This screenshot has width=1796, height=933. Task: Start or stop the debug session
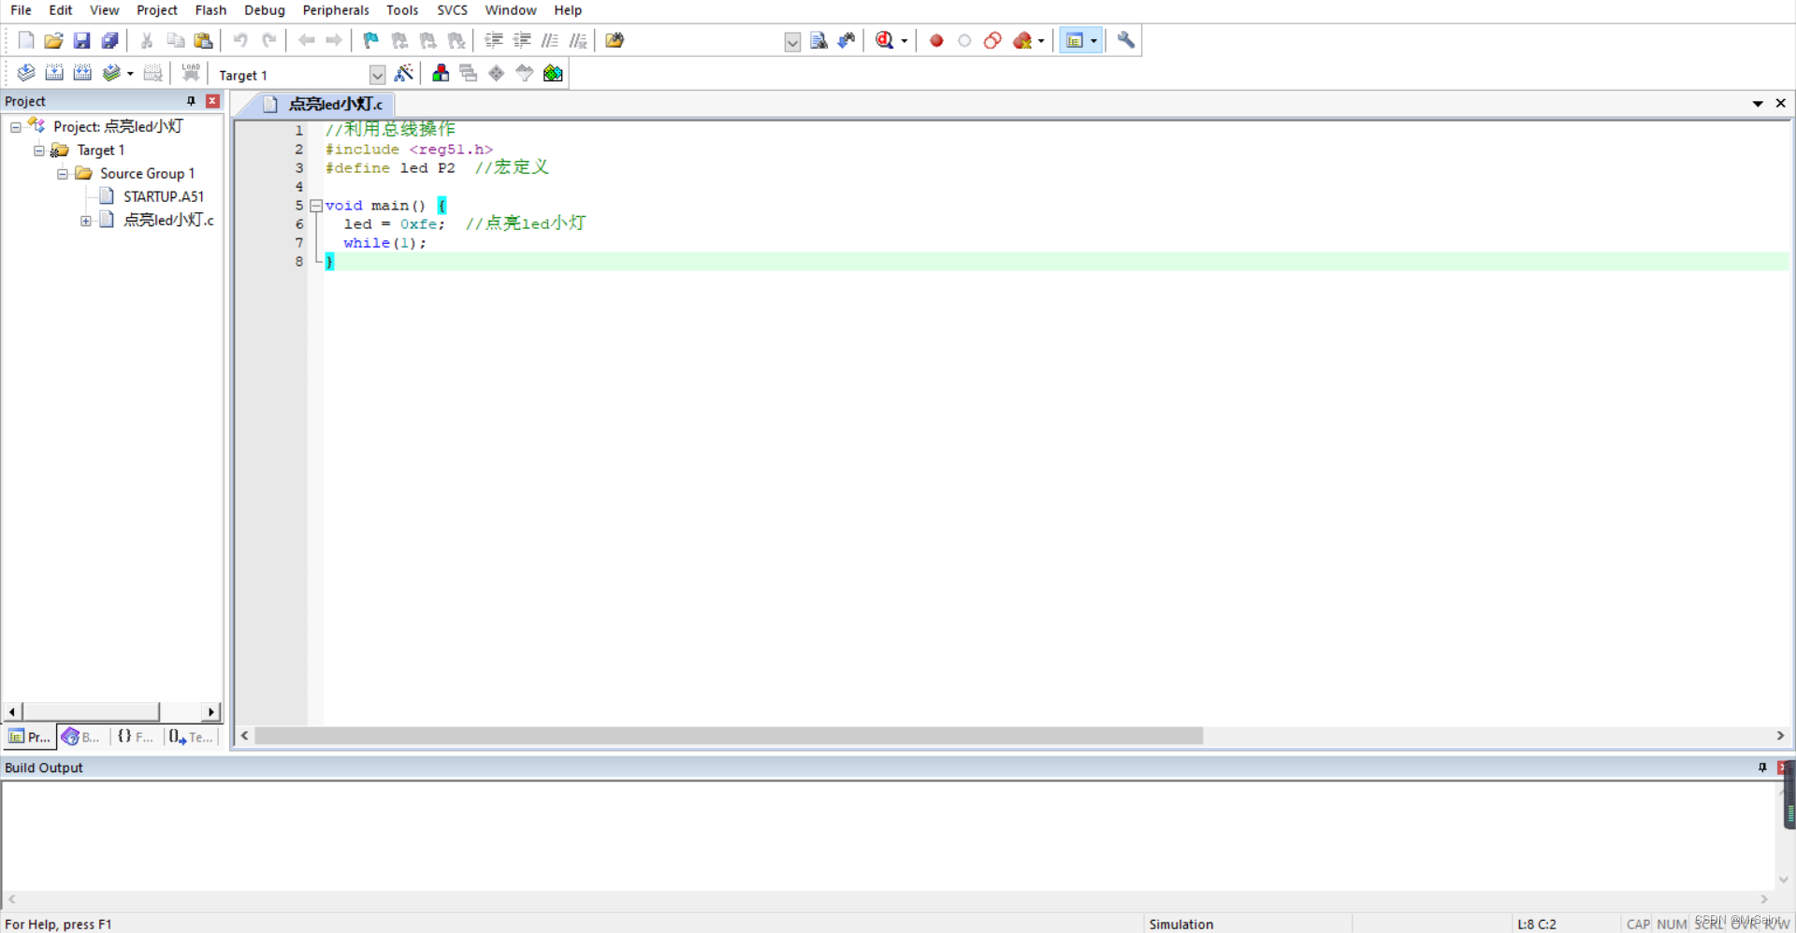pos(884,40)
